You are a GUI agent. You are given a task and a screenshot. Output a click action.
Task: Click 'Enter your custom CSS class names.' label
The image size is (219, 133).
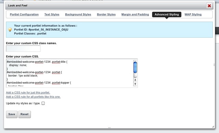31,43
